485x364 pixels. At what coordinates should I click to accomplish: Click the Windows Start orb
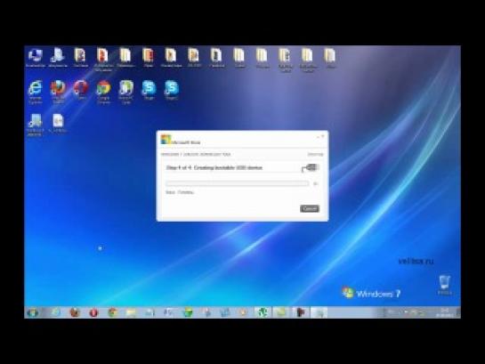[x=32, y=312]
